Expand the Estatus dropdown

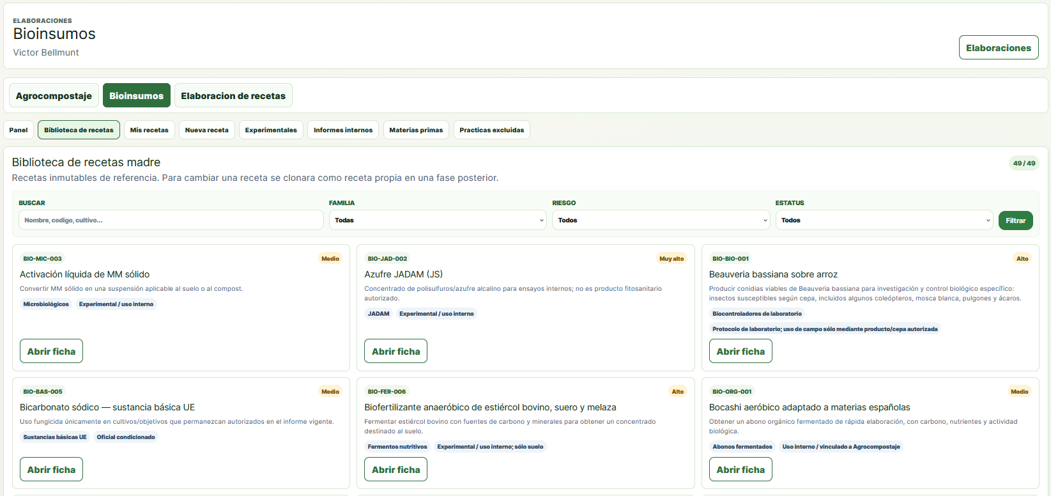point(884,220)
